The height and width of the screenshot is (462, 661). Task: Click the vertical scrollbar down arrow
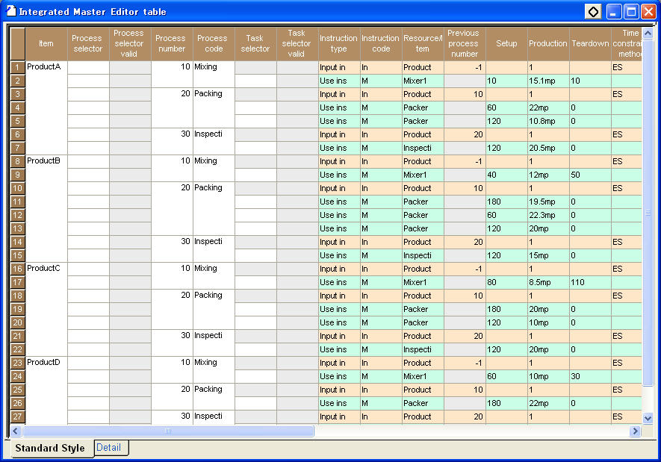pos(648,418)
